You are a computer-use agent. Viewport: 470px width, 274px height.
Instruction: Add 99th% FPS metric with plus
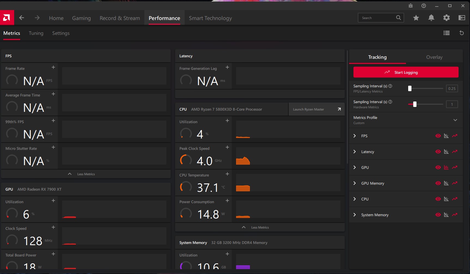pyautogui.click(x=53, y=121)
